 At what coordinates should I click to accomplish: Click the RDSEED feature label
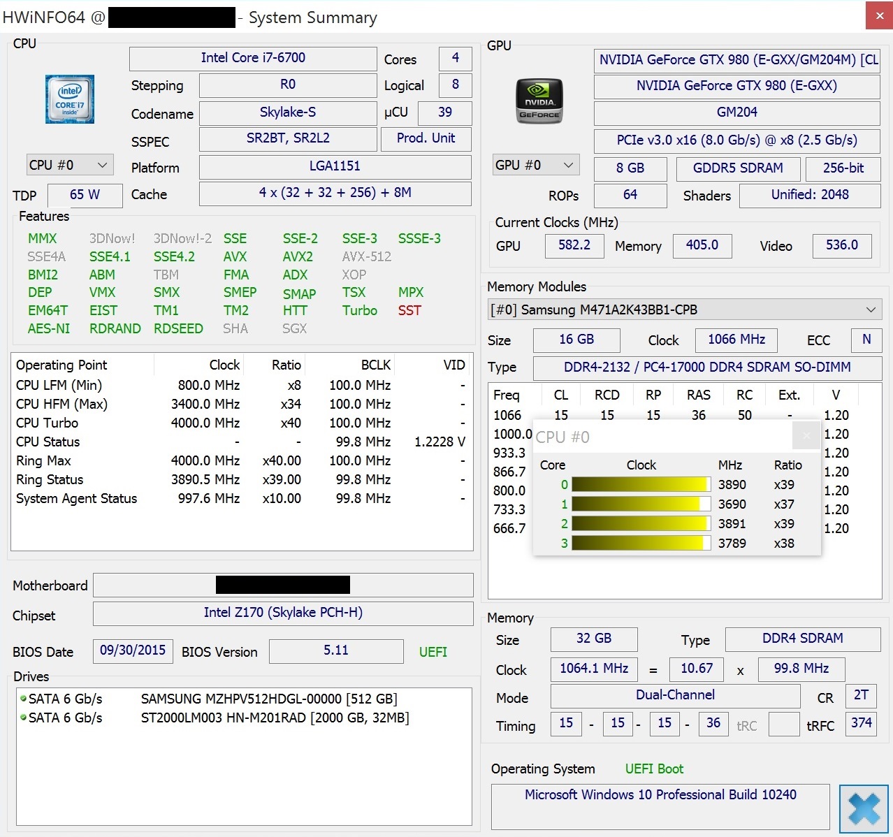pyautogui.click(x=178, y=328)
